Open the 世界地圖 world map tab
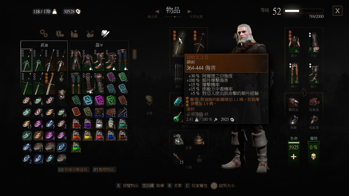This screenshot has height=196, width=349. [196, 17]
